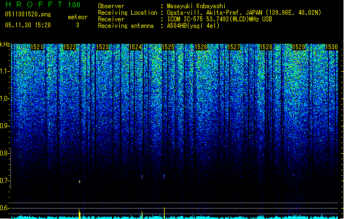
Task: Click the meteor echo just before 1525
Action: (x=164, y=176)
